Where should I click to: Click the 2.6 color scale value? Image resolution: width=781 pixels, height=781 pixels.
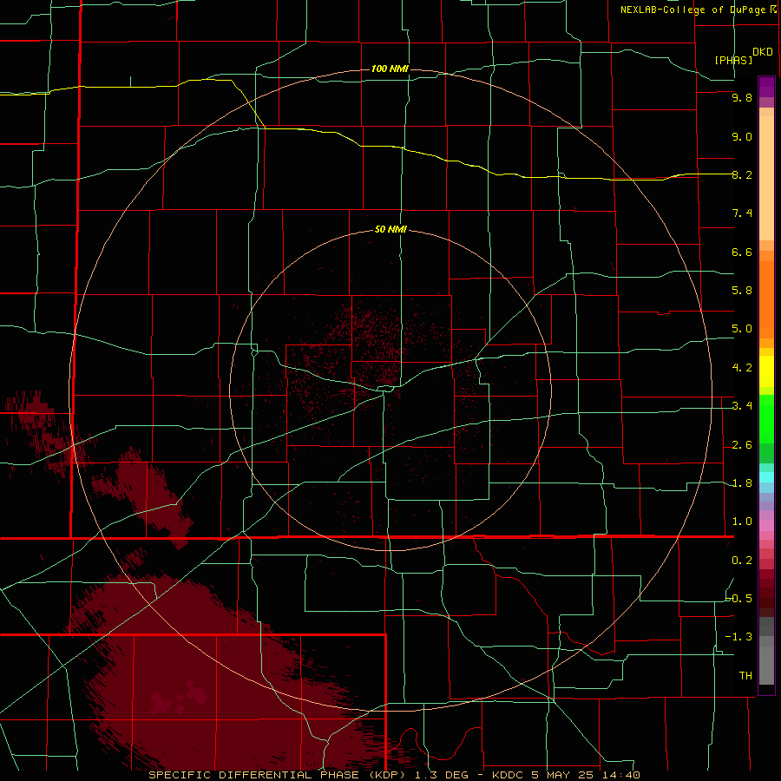coord(742,445)
